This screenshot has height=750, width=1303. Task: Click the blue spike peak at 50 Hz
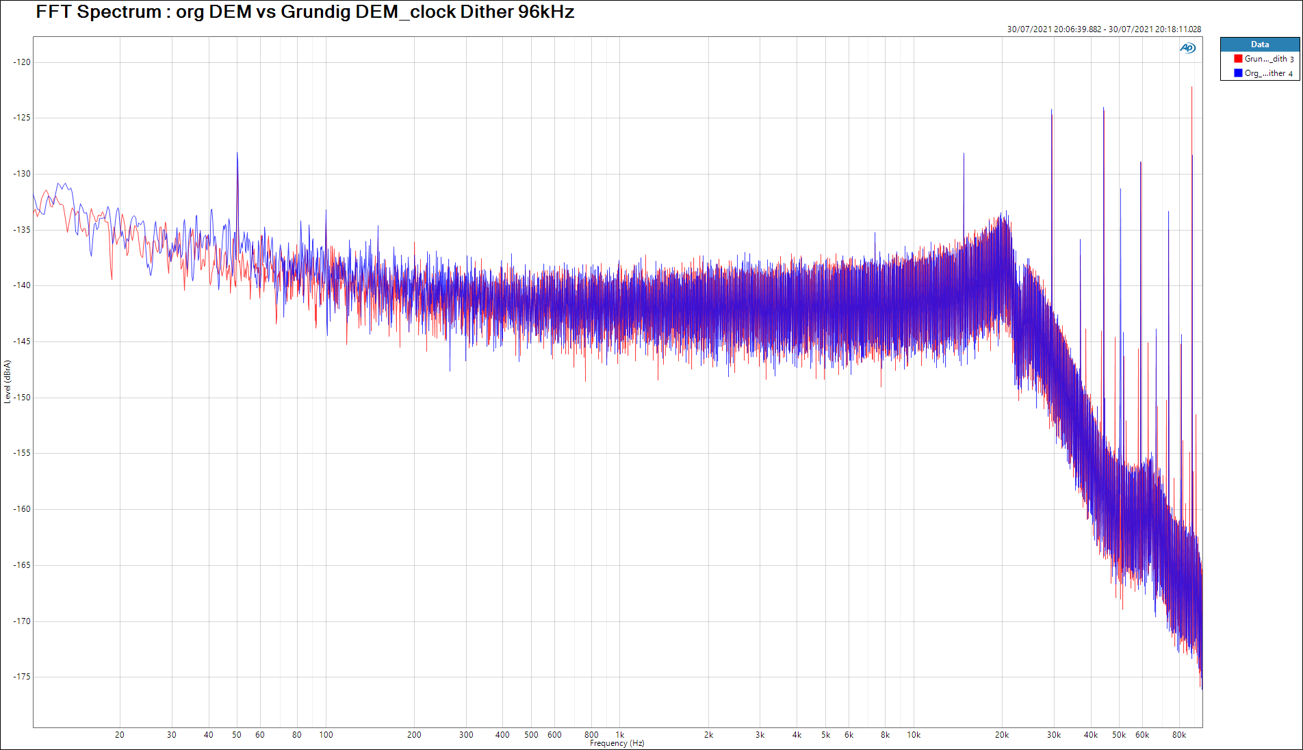pyautogui.click(x=237, y=154)
